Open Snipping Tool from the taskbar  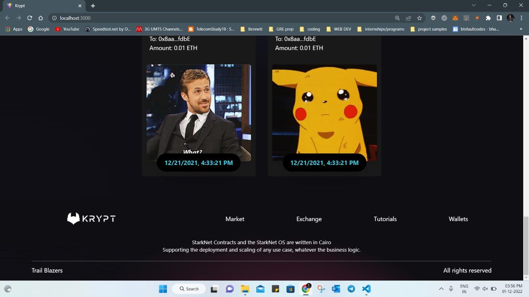[321, 289]
